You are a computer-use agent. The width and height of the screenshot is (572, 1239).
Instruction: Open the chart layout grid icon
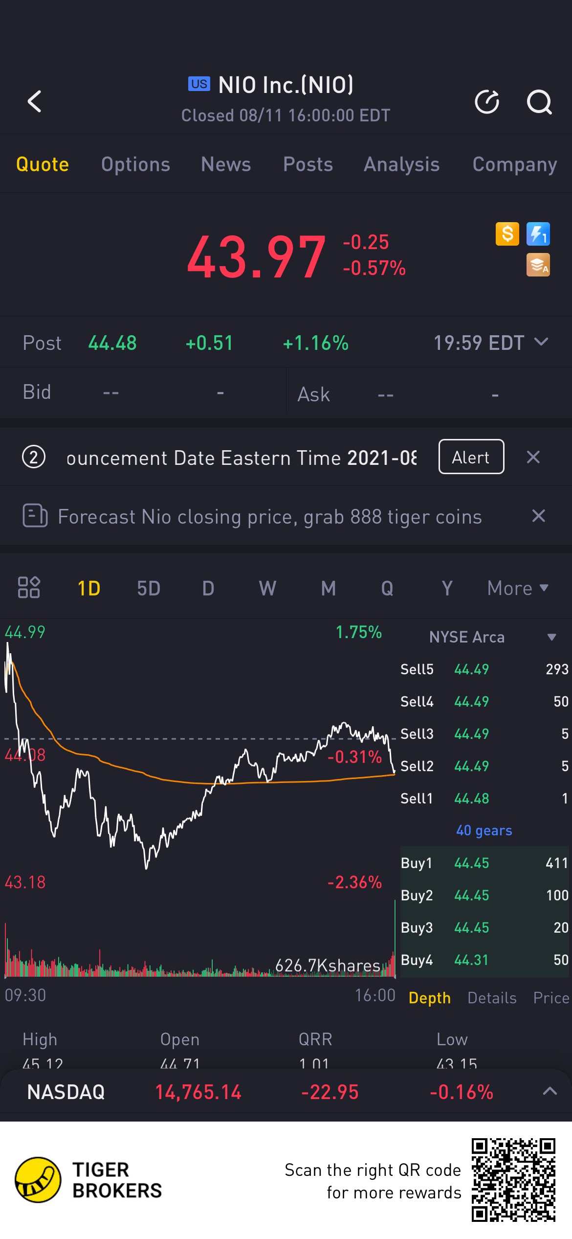pyautogui.click(x=29, y=587)
